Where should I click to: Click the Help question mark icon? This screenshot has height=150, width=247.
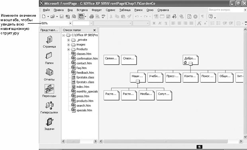(210, 16)
